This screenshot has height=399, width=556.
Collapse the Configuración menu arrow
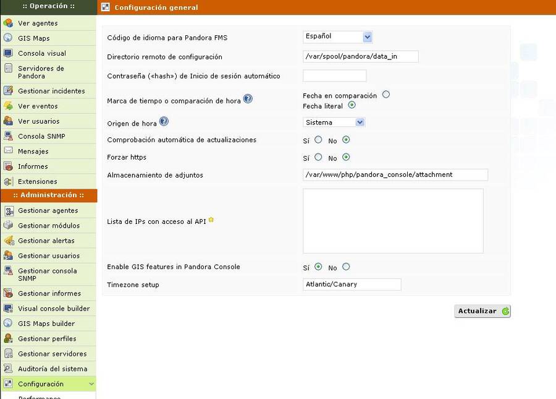pyautogui.click(x=91, y=384)
